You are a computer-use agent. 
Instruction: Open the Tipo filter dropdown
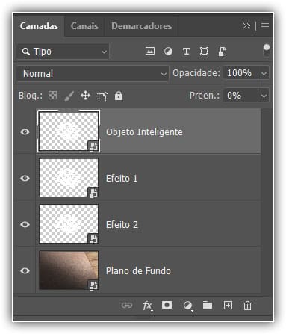[x=63, y=52]
